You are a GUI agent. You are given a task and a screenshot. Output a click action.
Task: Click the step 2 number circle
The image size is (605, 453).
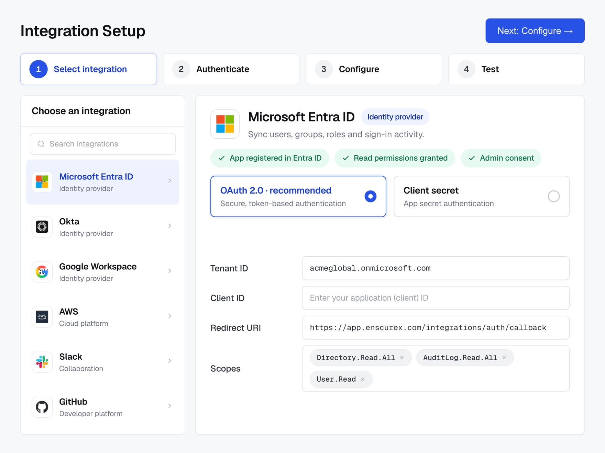point(181,69)
